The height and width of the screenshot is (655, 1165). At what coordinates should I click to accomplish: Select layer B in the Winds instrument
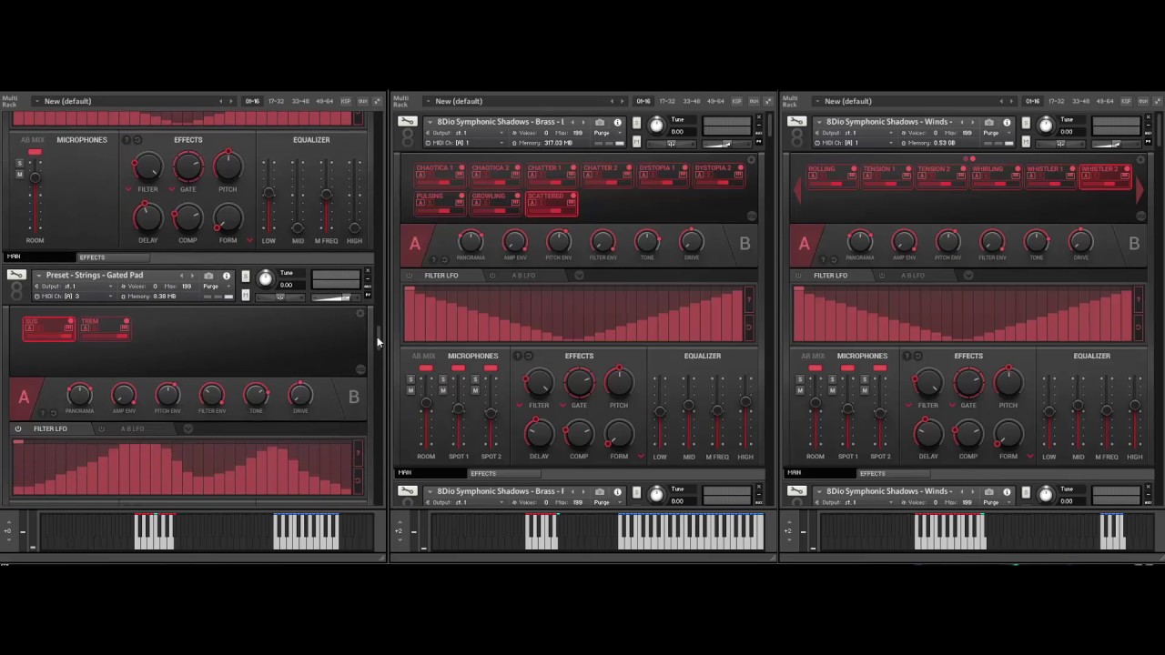tap(1134, 244)
